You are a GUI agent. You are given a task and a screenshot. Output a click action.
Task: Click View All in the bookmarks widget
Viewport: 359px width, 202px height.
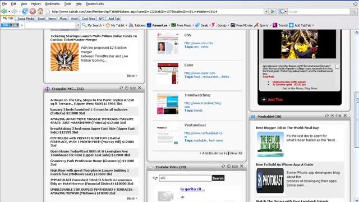coord(236,153)
